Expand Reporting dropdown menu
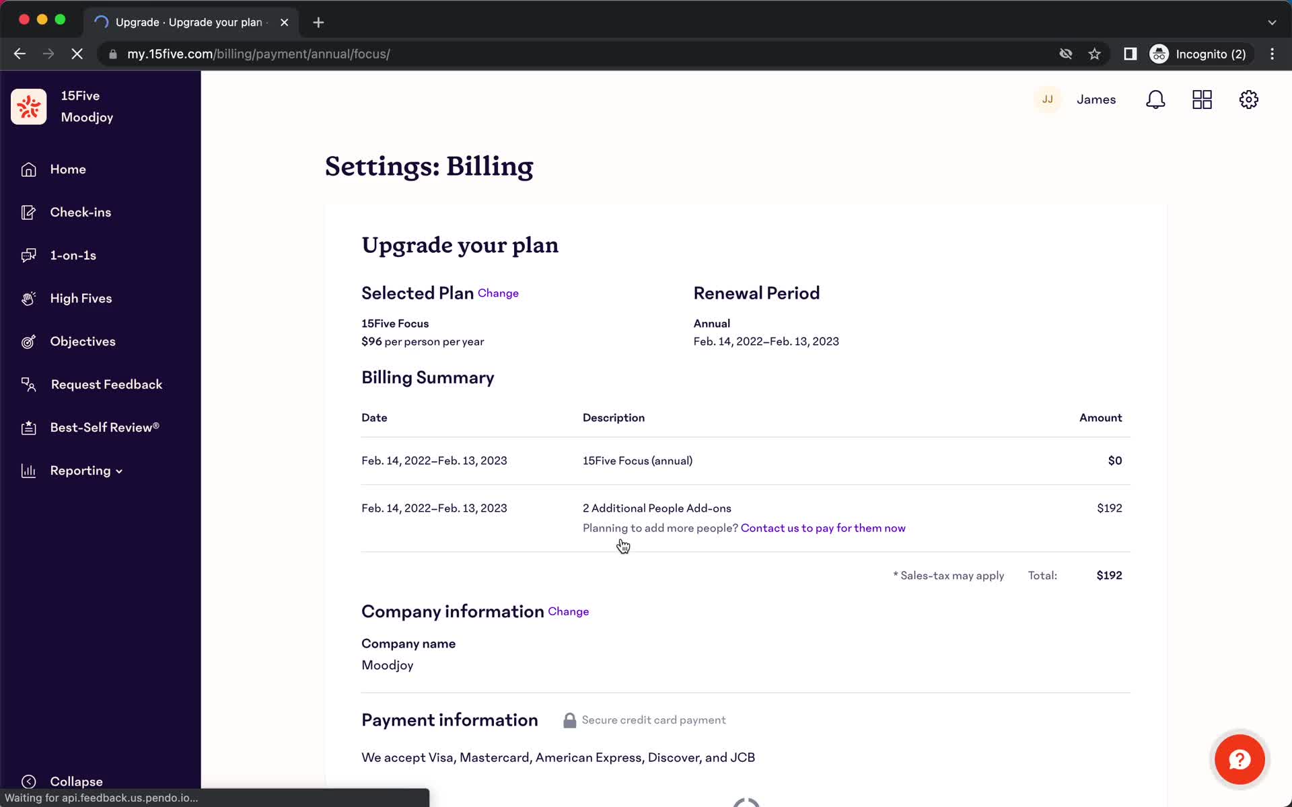 coord(80,471)
